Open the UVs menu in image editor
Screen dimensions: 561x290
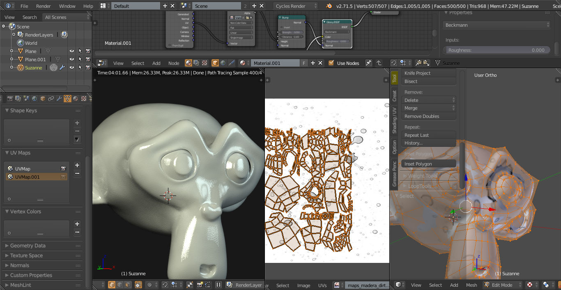tap(322, 285)
